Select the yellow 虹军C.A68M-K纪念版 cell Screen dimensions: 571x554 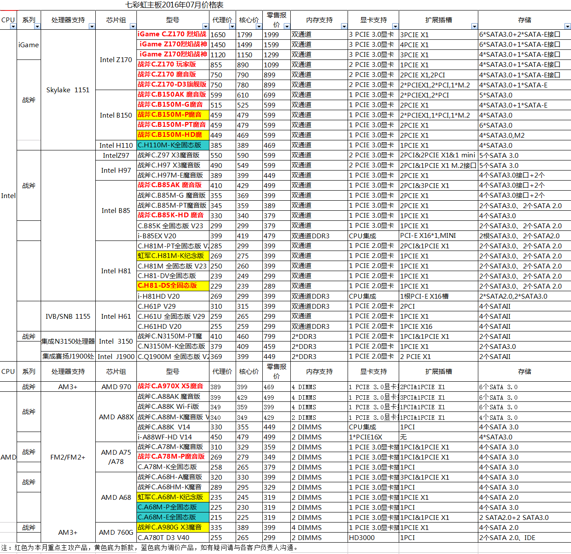pos(173,498)
